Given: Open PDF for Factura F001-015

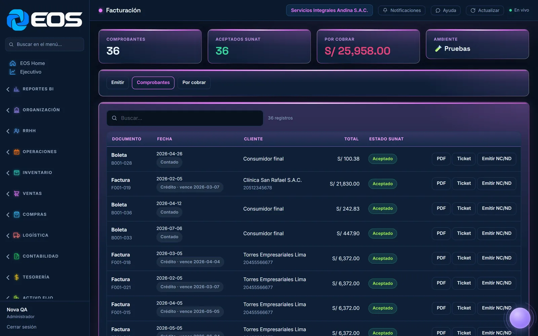Looking at the screenshot, I should (x=441, y=308).
